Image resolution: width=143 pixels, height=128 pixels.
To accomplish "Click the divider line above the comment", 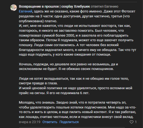I will click(78, 2).
